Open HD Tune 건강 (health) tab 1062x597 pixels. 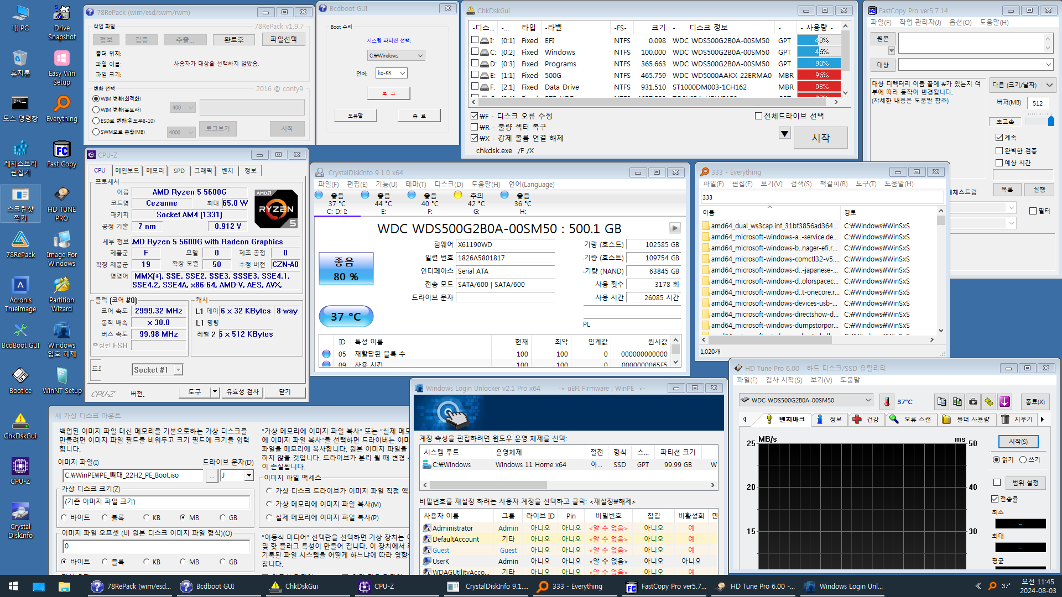coord(866,420)
